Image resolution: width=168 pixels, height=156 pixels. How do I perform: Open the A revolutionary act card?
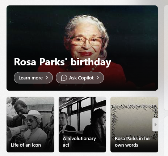point(82,125)
